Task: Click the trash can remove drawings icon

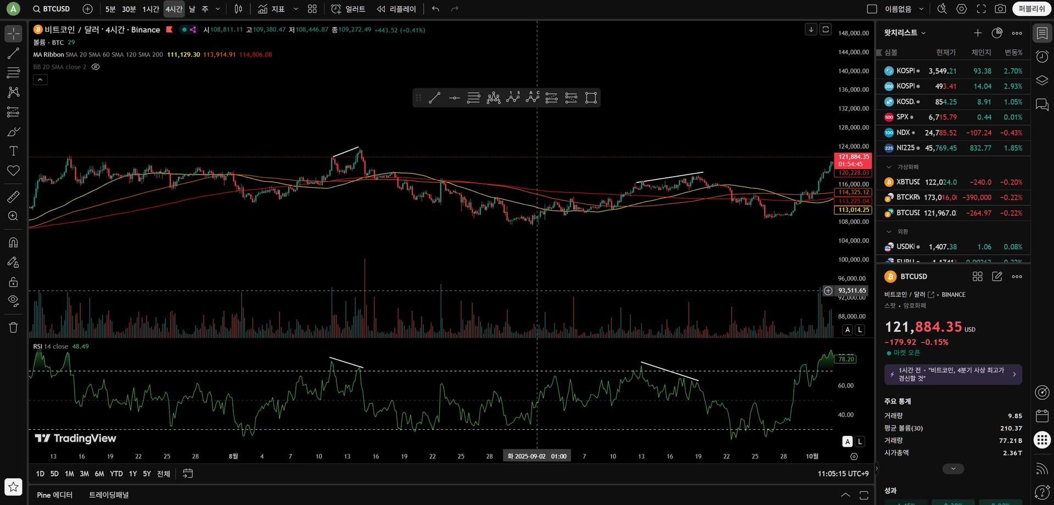Action: [13, 328]
